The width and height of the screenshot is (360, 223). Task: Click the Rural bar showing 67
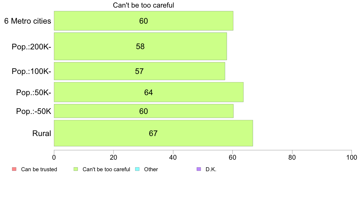point(153,133)
